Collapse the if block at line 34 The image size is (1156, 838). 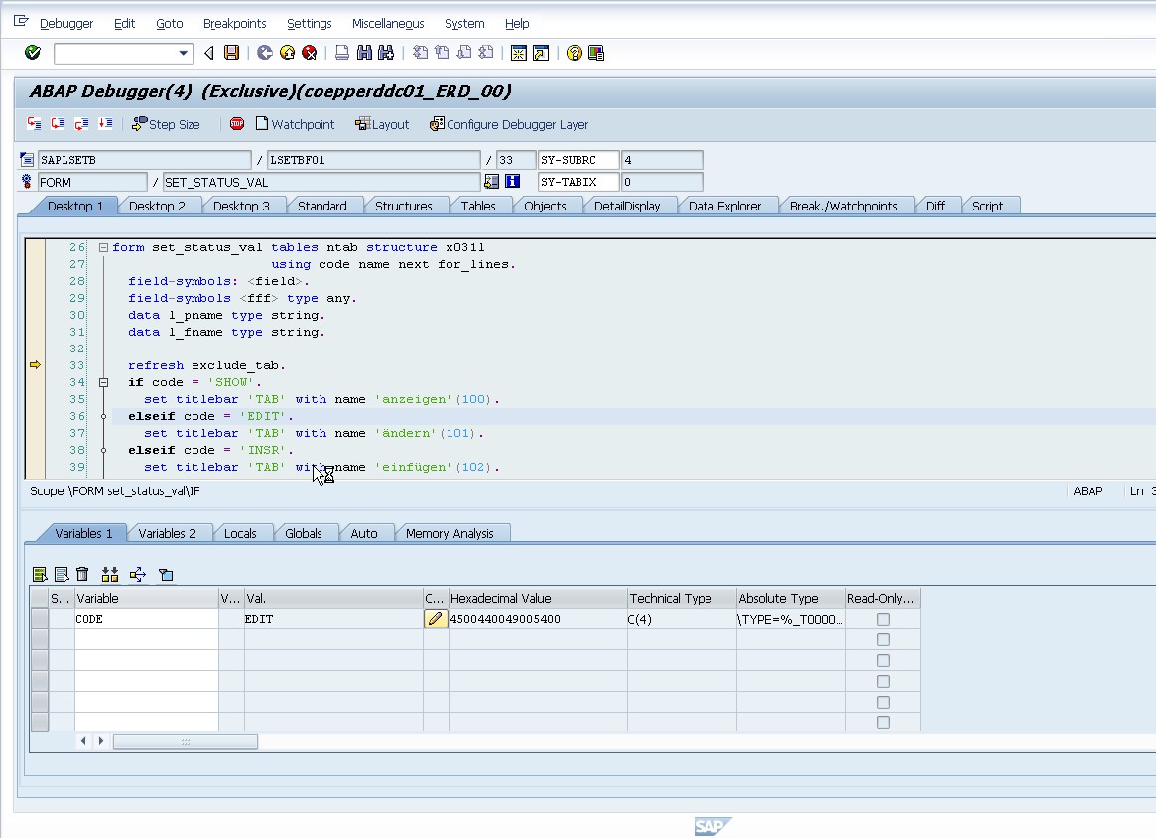click(x=104, y=383)
